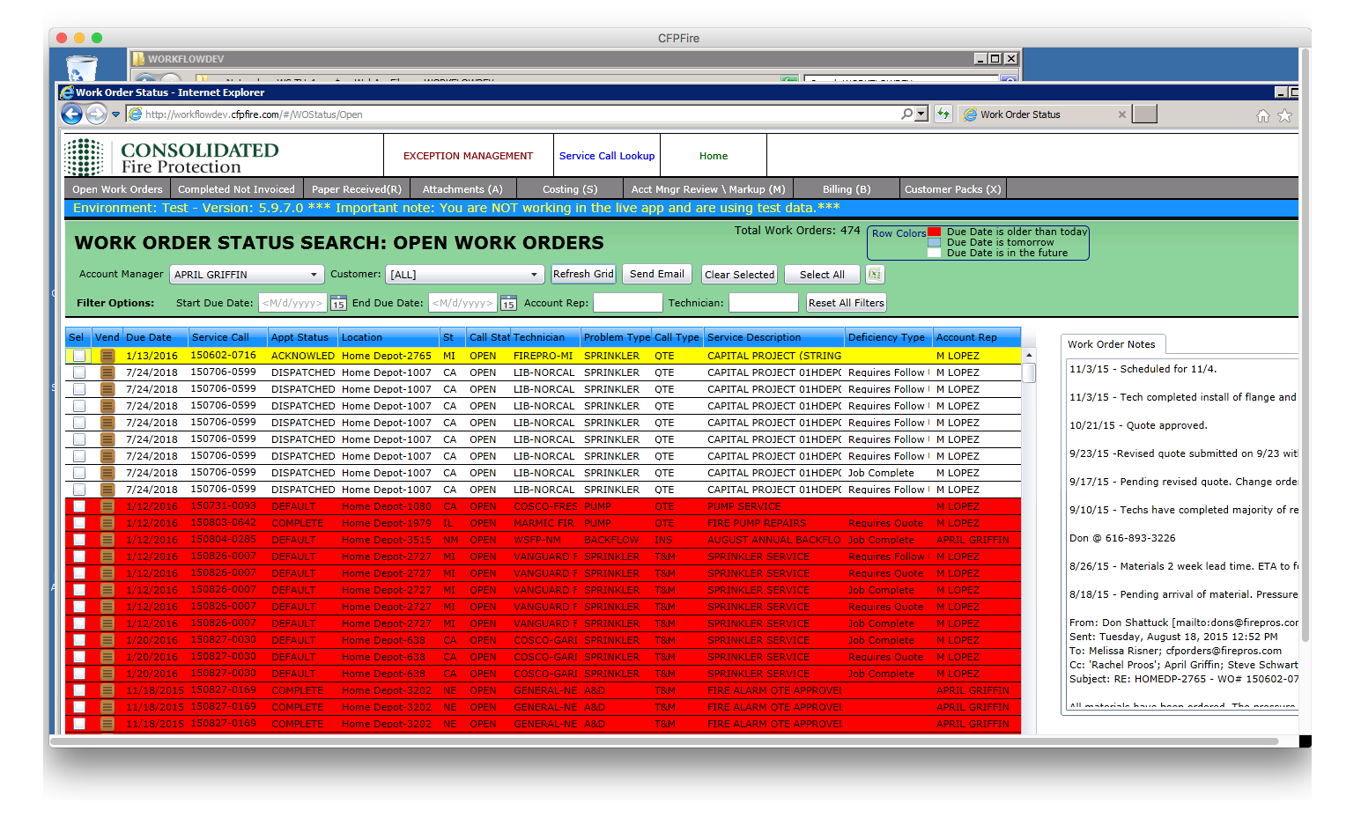Open the IE home icon
The image size is (1361, 818).
[1262, 115]
